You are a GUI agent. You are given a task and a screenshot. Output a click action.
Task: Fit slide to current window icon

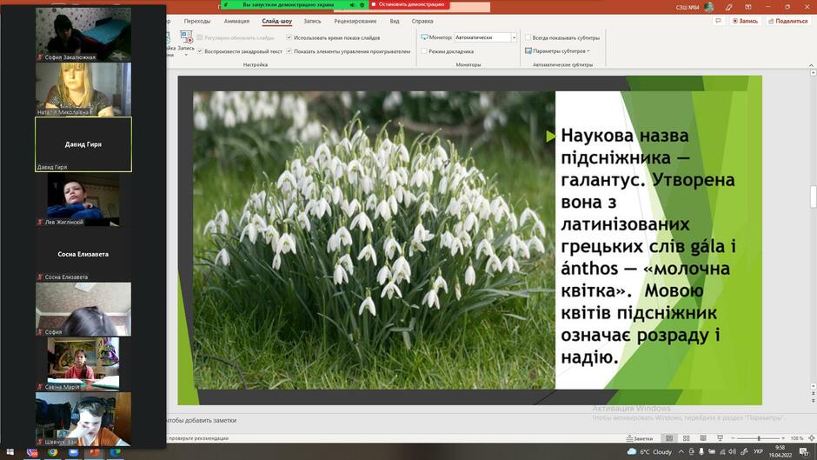[x=811, y=438]
